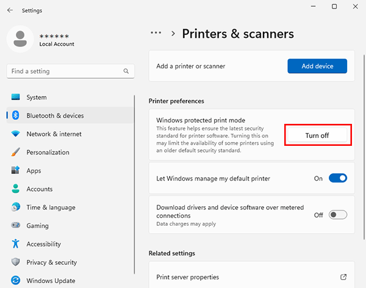Screen dimensions: 366x288
Task: Click the Accessibility figure icon
Action: [16, 244]
